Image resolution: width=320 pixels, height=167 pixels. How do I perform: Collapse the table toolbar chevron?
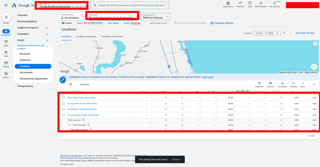coord(314,85)
